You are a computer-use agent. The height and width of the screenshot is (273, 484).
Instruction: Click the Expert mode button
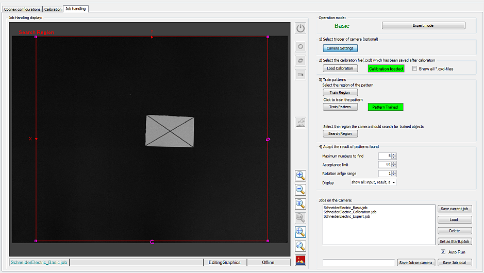point(423,25)
